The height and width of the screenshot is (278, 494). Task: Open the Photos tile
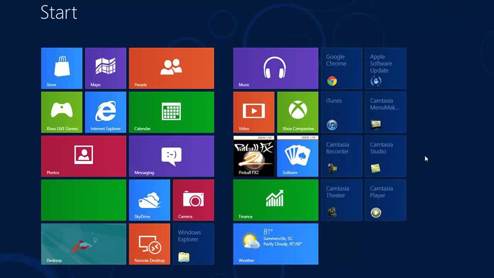(84, 156)
